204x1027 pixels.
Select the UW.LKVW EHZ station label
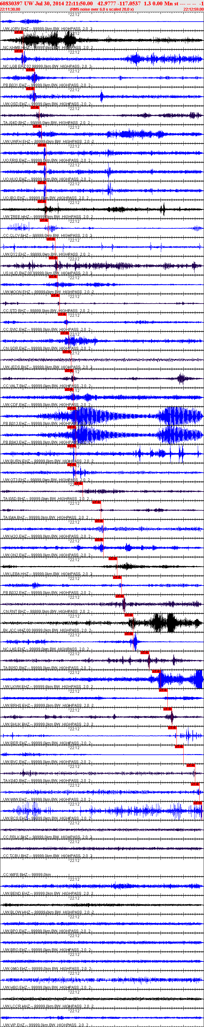coord(48,686)
